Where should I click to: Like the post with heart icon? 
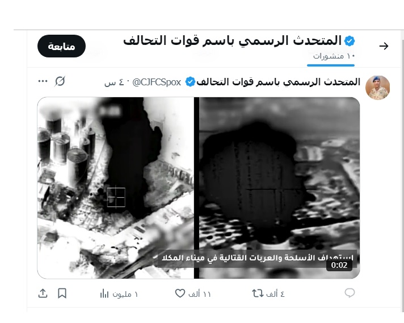click(x=180, y=293)
